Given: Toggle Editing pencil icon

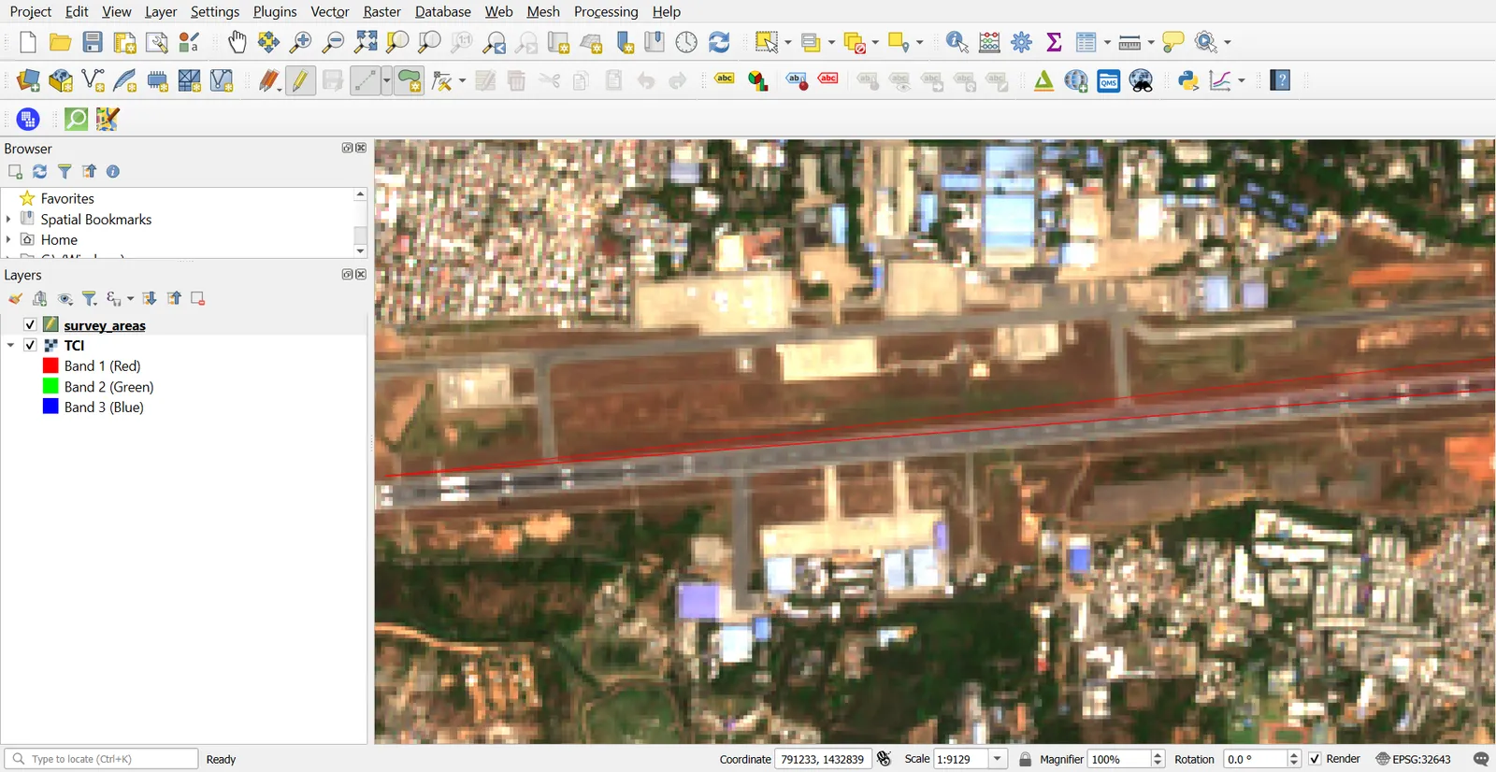Looking at the screenshot, I should (300, 81).
